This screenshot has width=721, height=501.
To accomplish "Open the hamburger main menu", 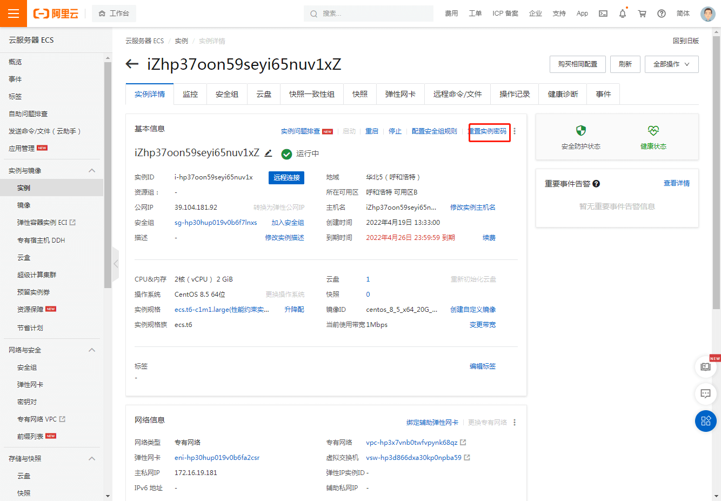I will coord(14,14).
